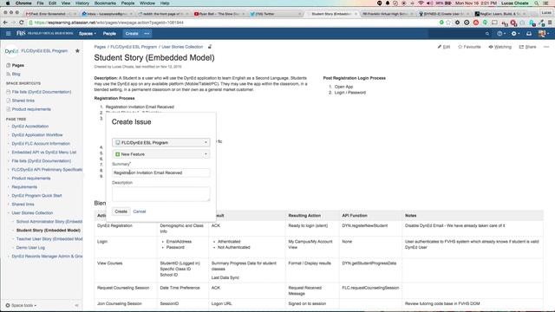
Task: Reload the page in Chrome
Action: [x=21, y=23]
